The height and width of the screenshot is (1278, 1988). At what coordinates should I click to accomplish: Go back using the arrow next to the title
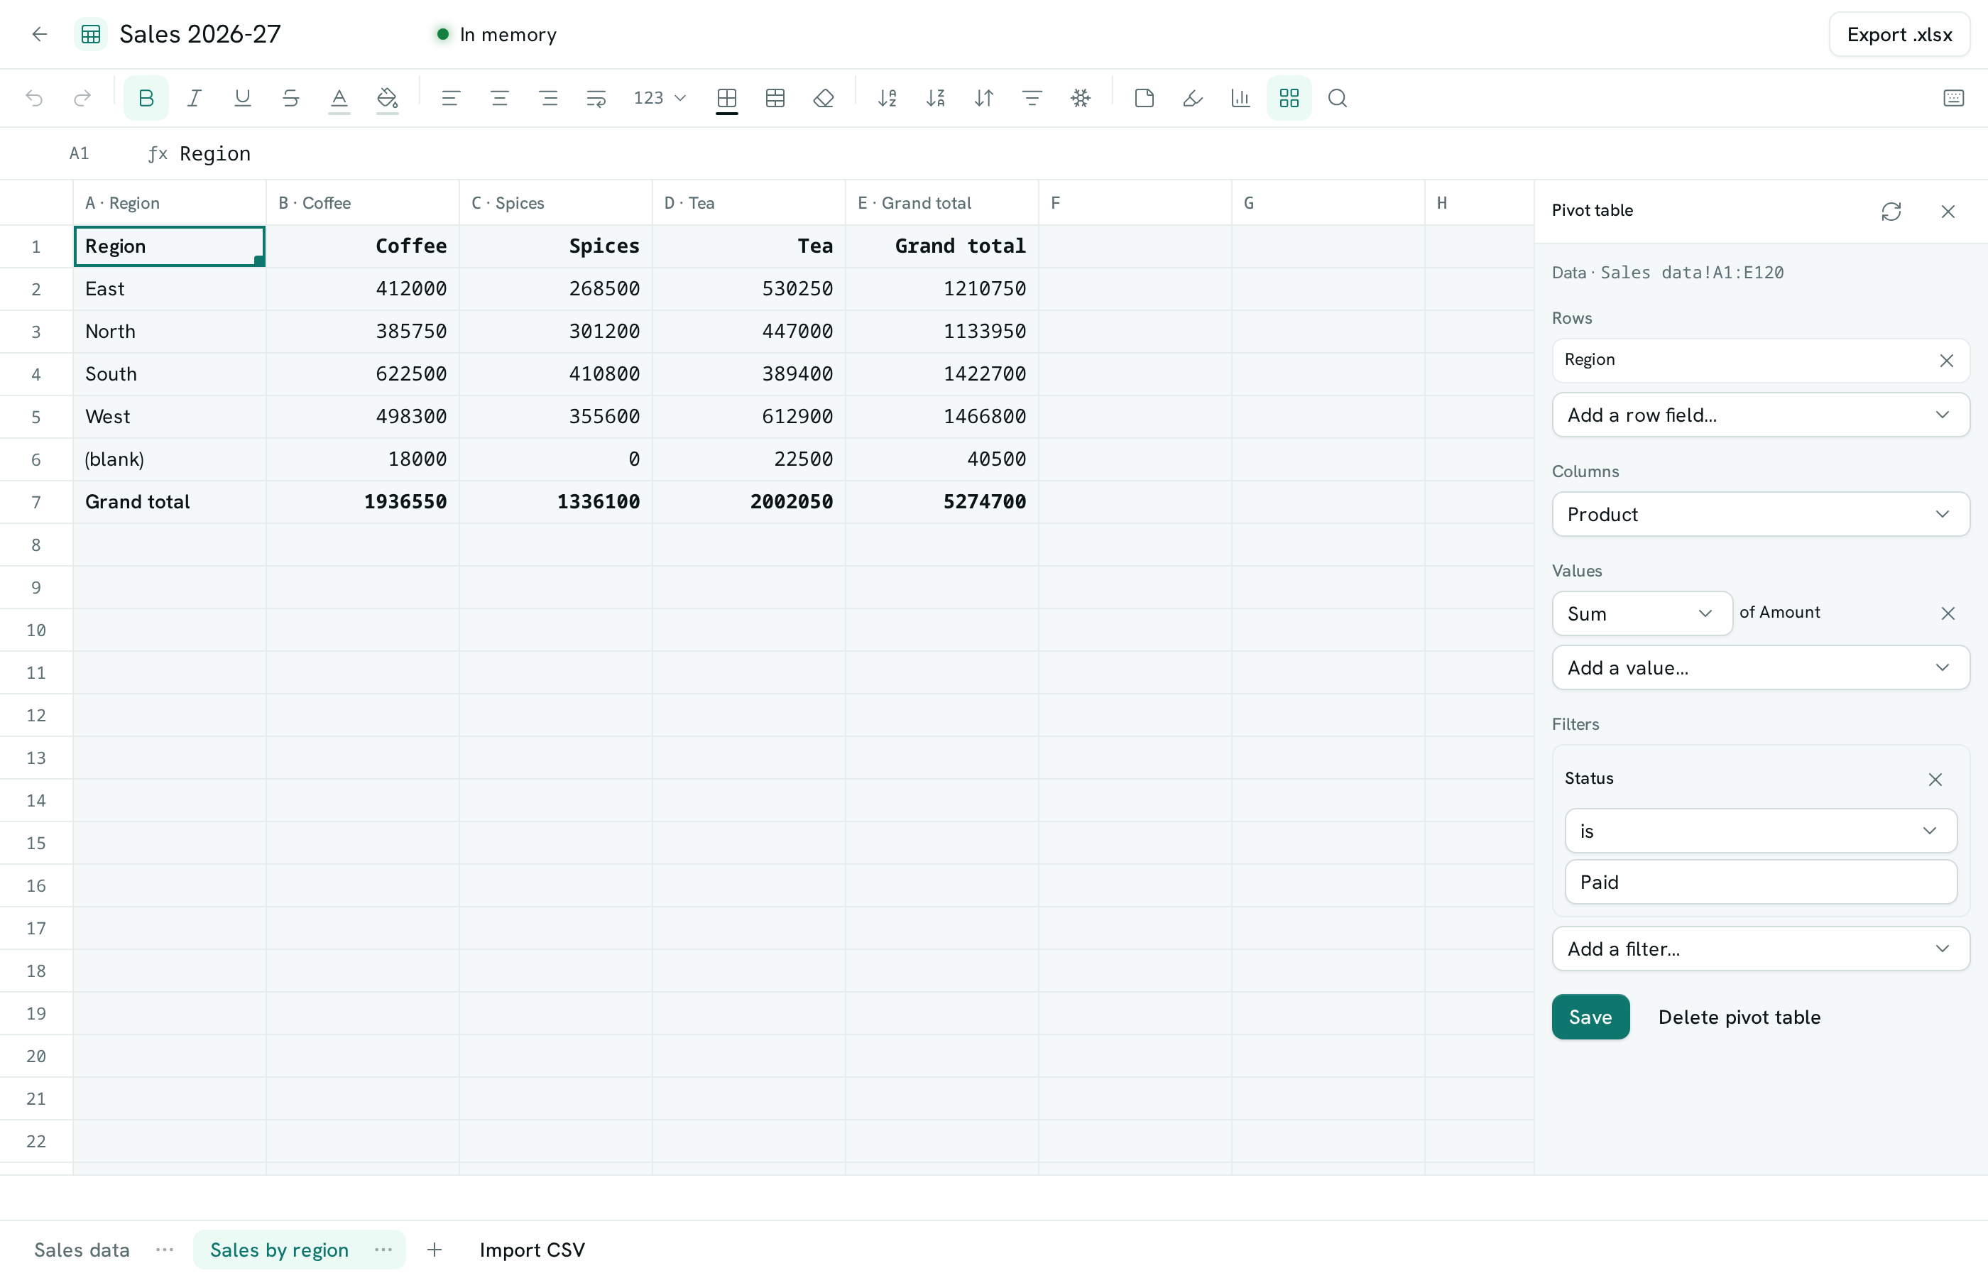pos(39,34)
